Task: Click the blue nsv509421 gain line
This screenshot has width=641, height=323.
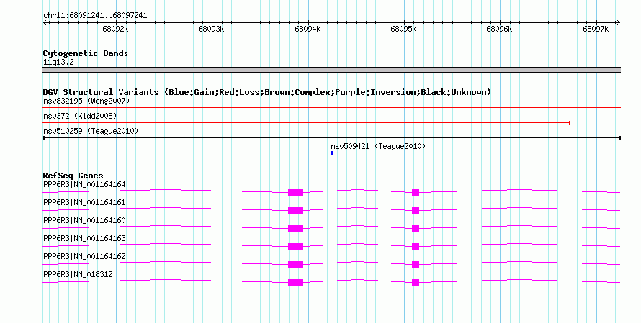Action: point(476,153)
